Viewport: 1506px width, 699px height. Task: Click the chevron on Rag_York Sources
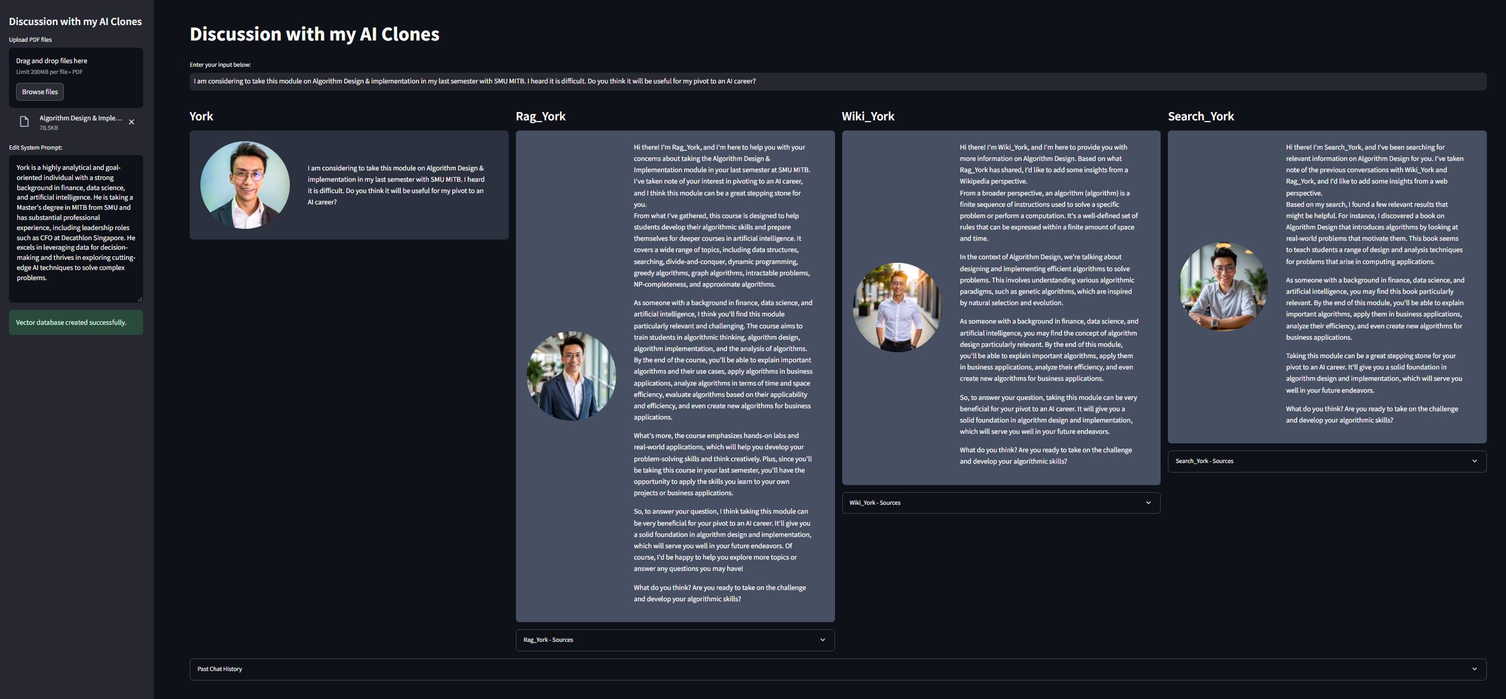coord(822,640)
